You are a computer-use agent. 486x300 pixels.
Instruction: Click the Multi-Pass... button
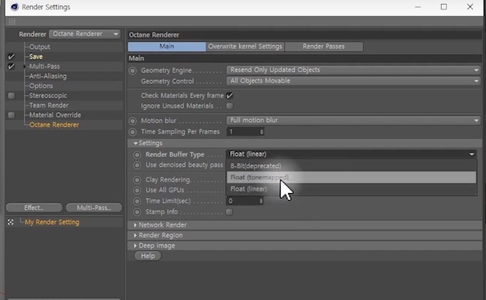[x=94, y=208]
